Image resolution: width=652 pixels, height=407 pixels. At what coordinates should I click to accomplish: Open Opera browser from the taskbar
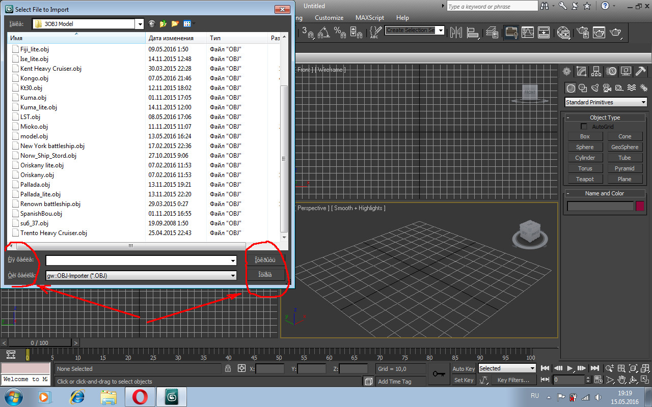pos(140,396)
